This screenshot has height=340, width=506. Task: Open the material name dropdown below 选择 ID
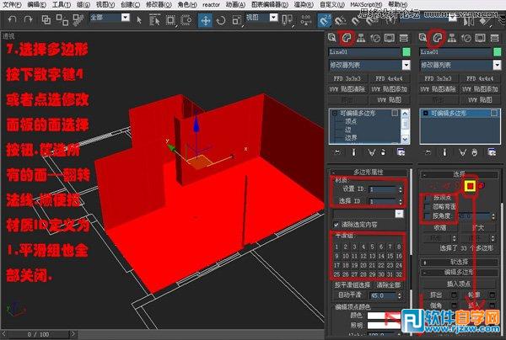(x=399, y=214)
